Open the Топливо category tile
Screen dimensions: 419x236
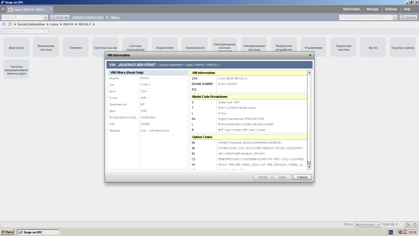tap(76, 47)
